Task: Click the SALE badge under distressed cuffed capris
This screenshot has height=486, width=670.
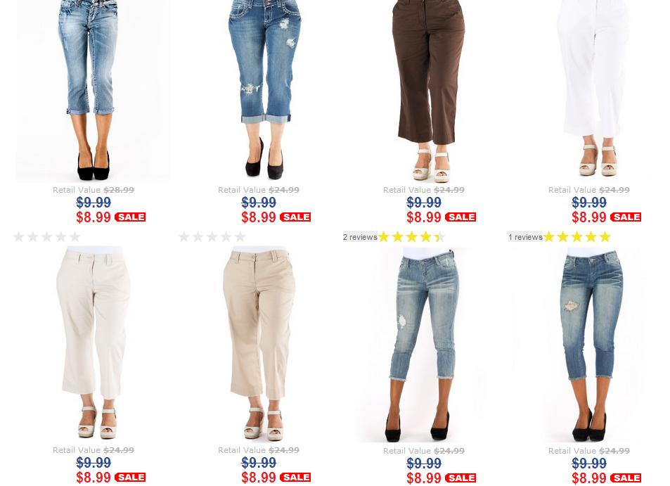Action: [295, 217]
